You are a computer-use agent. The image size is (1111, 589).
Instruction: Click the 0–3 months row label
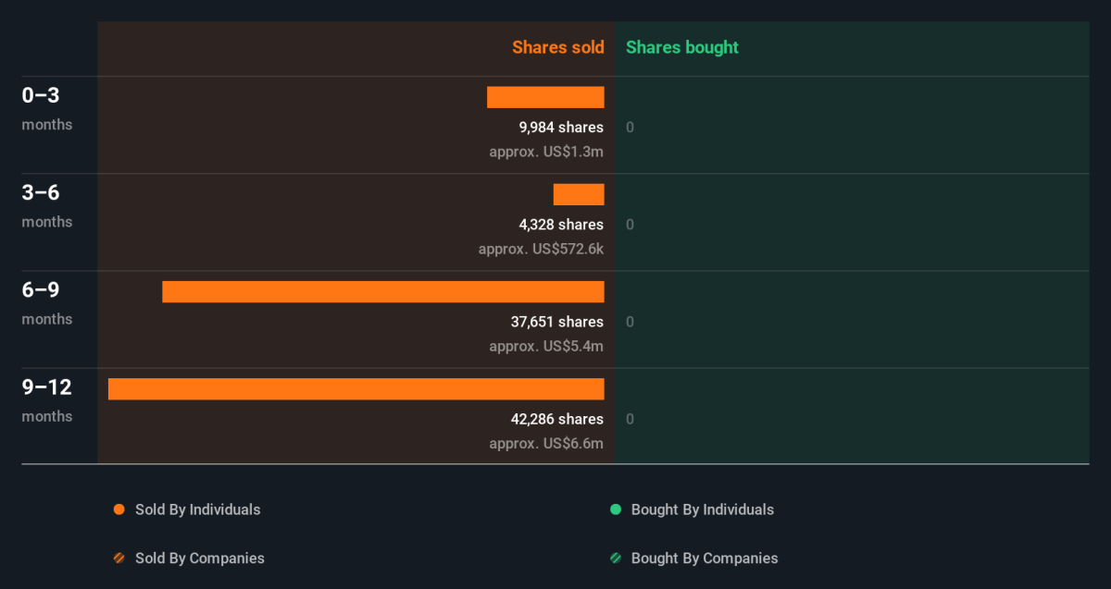pyautogui.click(x=47, y=108)
